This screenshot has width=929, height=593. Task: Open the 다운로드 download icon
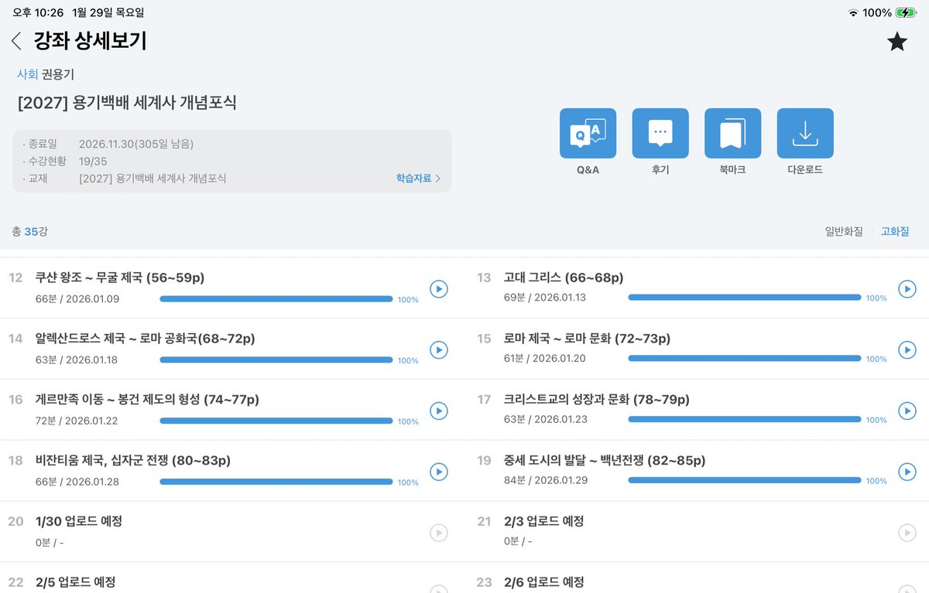(805, 133)
